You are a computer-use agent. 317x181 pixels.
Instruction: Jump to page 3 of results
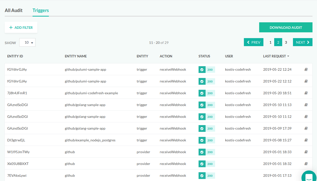tap(286, 42)
